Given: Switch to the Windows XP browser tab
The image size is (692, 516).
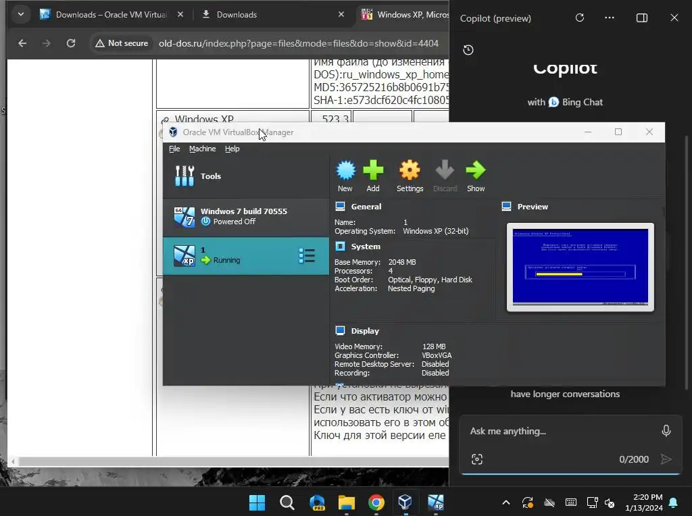Looking at the screenshot, I should [x=404, y=15].
